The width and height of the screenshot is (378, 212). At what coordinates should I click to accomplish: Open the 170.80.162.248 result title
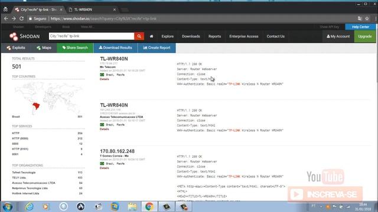(x=117, y=151)
